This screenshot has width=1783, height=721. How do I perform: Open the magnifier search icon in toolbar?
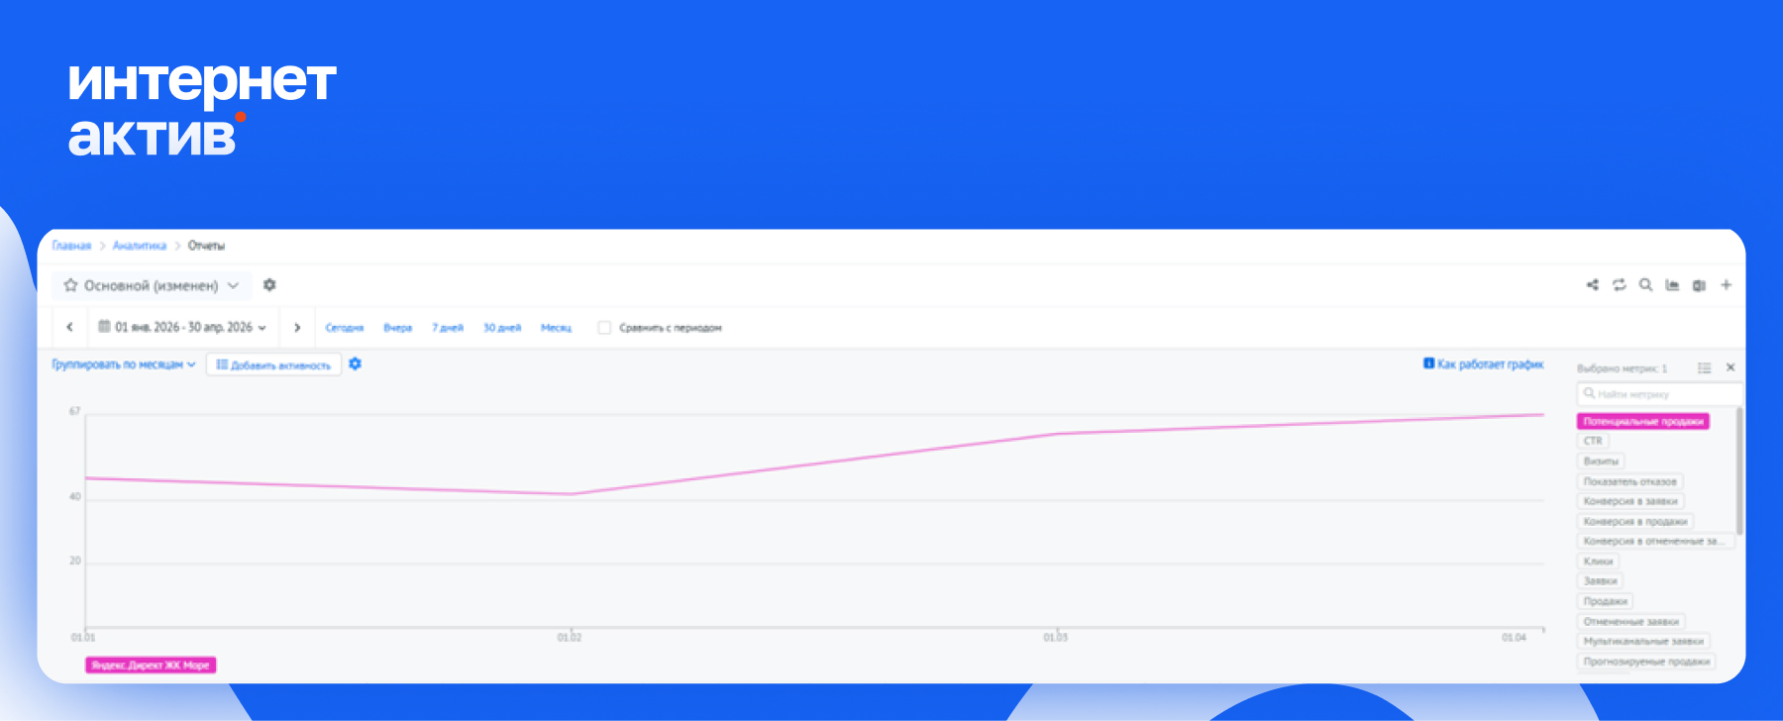coord(1646,285)
